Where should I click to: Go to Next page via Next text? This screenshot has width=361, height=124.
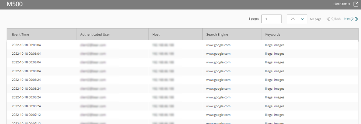347,19
